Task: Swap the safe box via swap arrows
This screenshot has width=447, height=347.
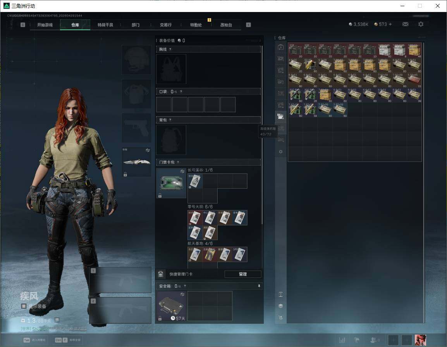Action: click(x=182, y=294)
